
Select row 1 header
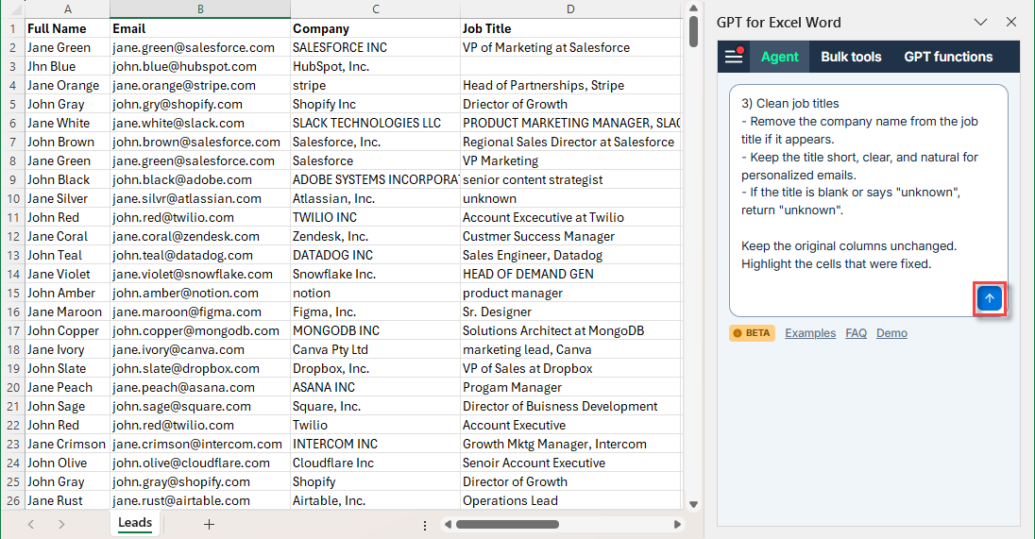point(12,28)
